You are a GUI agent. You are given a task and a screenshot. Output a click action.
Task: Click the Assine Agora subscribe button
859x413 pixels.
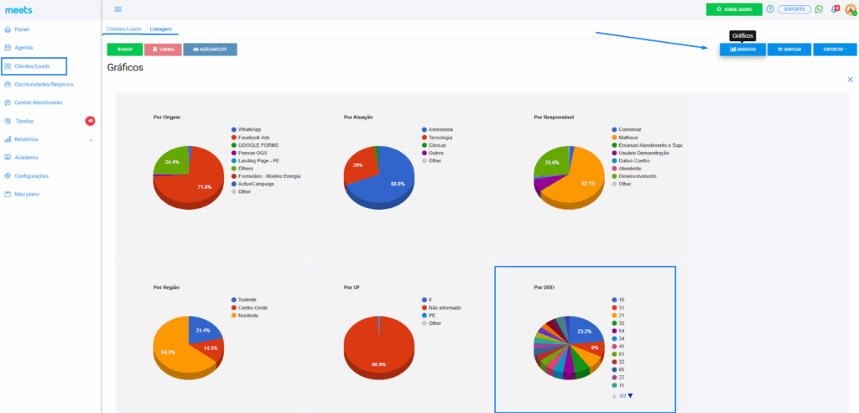734,9
